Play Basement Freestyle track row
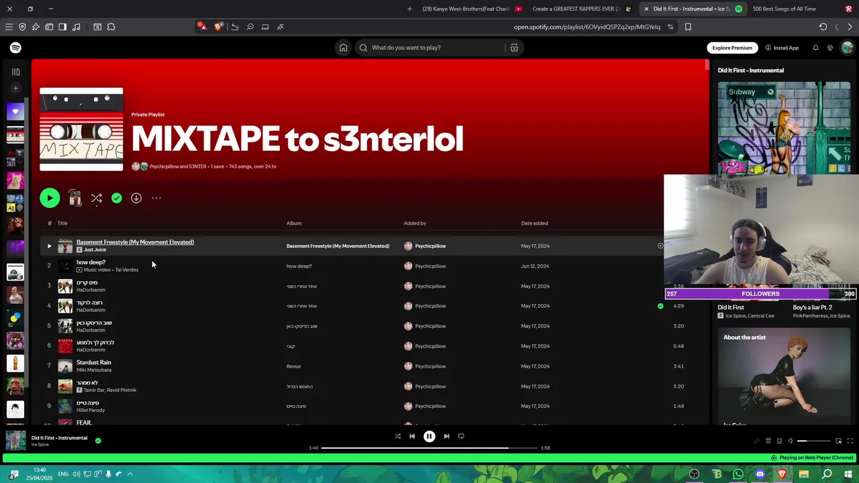This screenshot has height=483, width=859. [49, 246]
